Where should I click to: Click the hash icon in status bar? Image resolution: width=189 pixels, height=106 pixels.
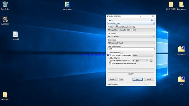pyautogui.click(x=146, y=85)
